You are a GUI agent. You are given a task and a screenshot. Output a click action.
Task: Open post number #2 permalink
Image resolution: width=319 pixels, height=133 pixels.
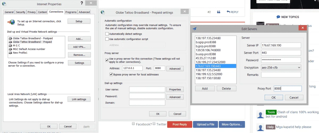click(209, 12)
